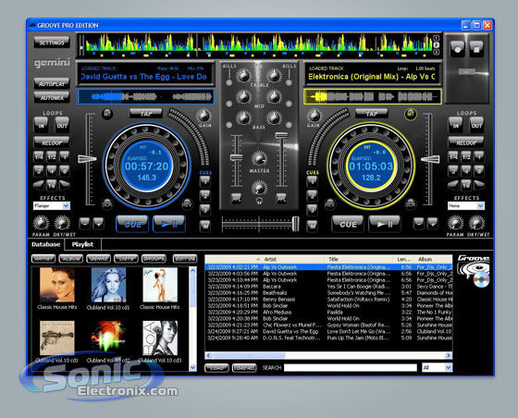The height and width of the screenshot is (418, 518).
Task: Trigger right deck cue point 2
Action: pyautogui.click(x=312, y=195)
